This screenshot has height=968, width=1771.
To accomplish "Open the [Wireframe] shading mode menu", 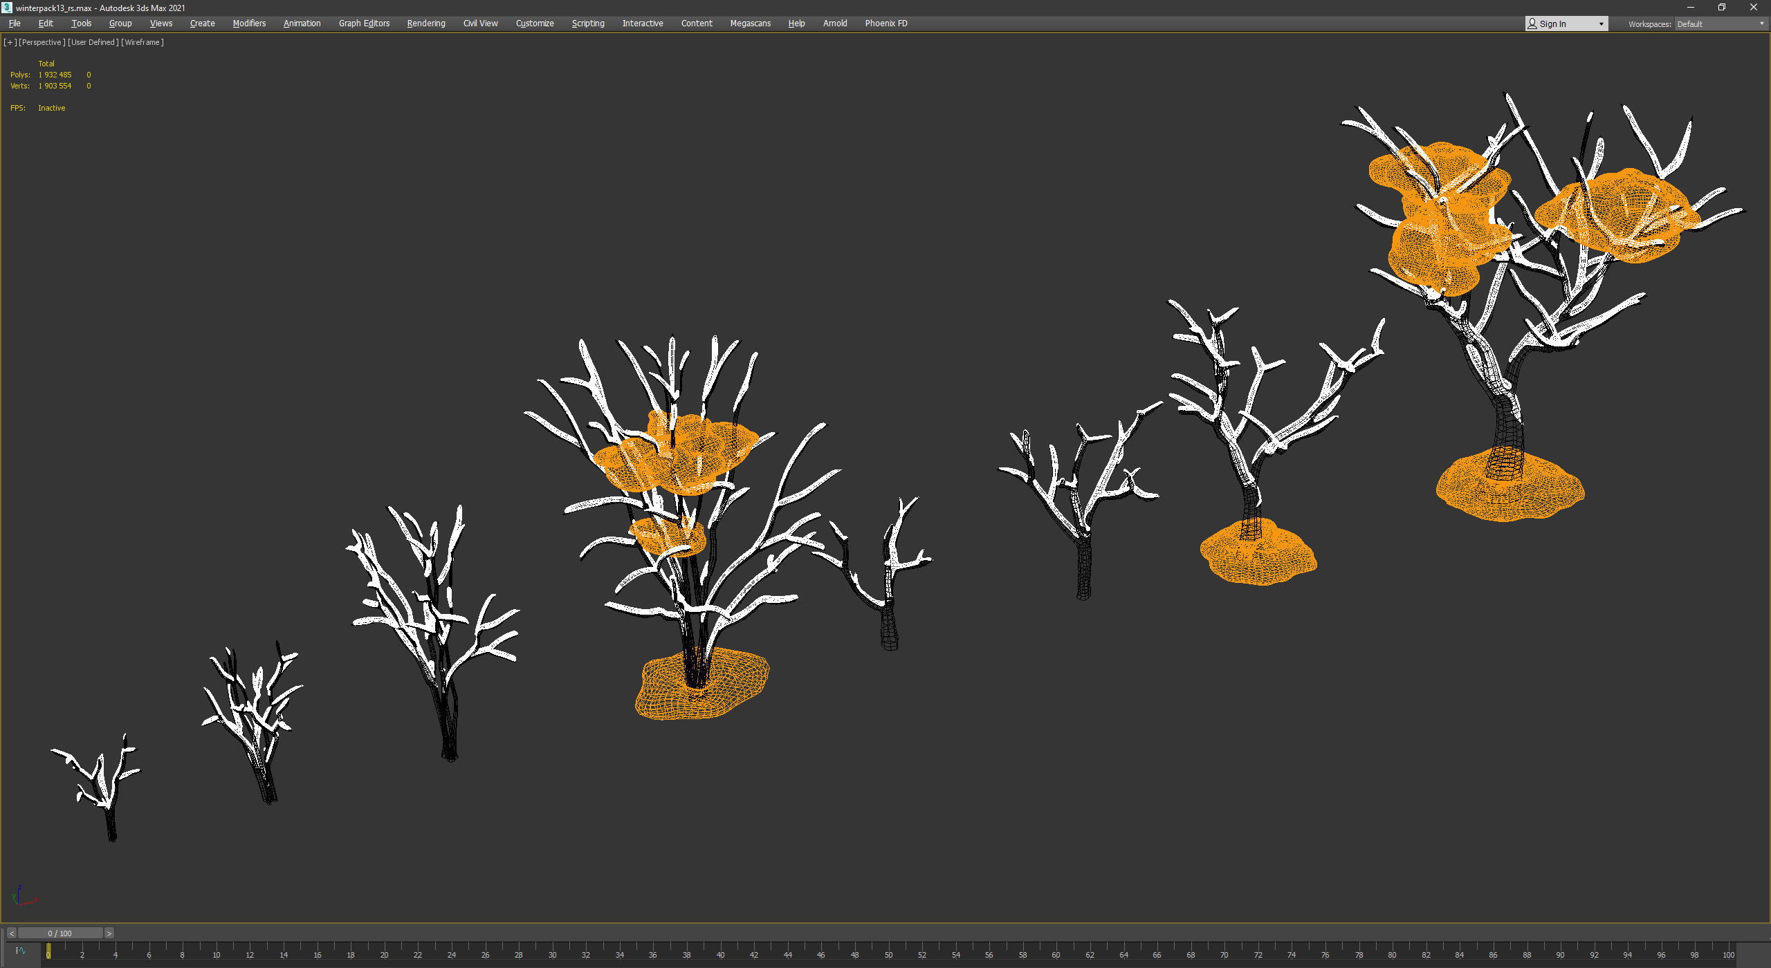I will pyautogui.click(x=143, y=42).
